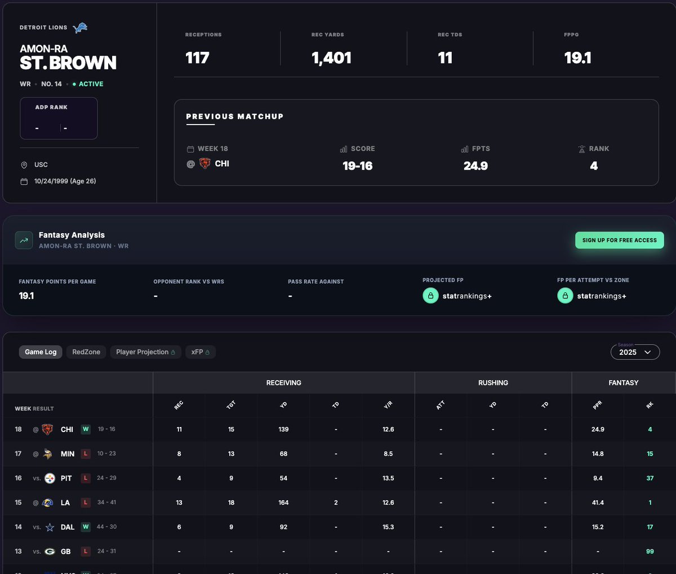Click the 164 yards value in week 15 row
Viewport: 676px width, 574px height.
coord(283,502)
